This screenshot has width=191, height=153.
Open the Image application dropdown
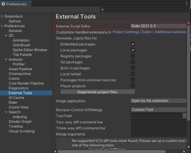159,101
